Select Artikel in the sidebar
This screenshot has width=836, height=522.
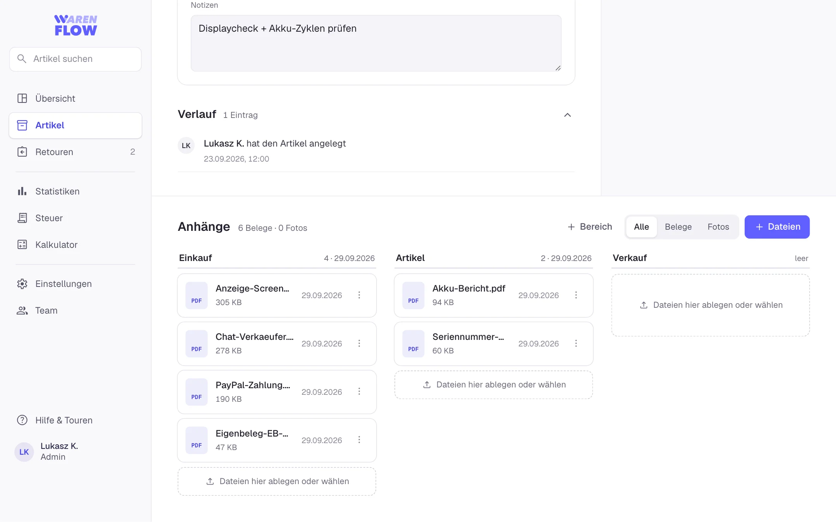point(75,125)
